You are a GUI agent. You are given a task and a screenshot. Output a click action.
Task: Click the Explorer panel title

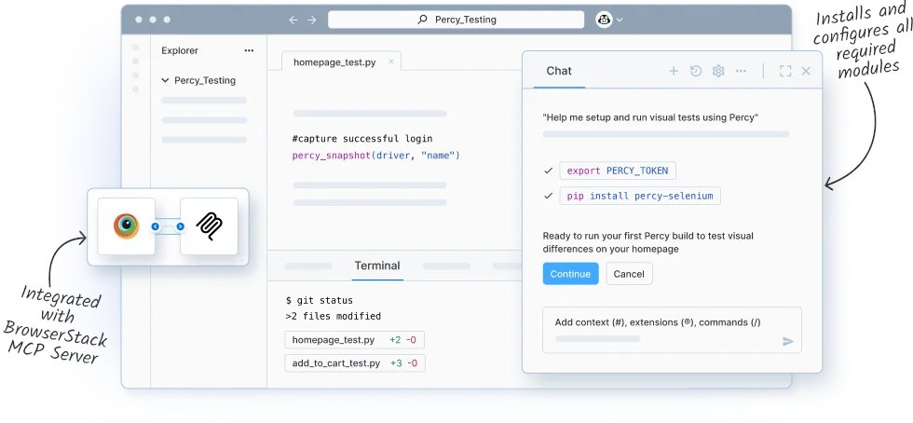pos(180,50)
